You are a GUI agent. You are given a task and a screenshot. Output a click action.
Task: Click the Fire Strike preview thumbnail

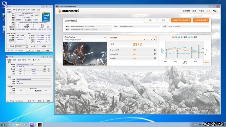(85, 54)
